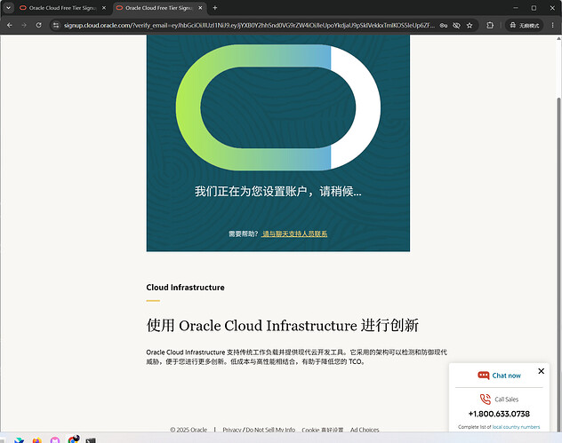Expand the tab search dropdown arrow
Image resolution: width=562 pixels, height=443 pixels.
click(x=8, y=7)
